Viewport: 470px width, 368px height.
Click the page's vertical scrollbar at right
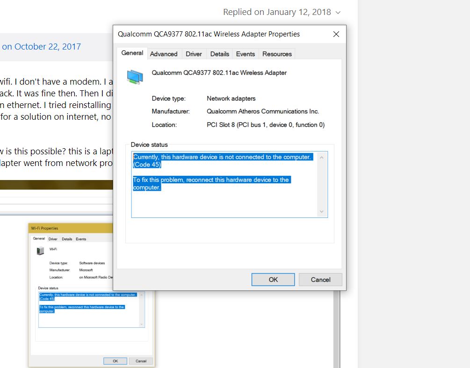[337, 329]
